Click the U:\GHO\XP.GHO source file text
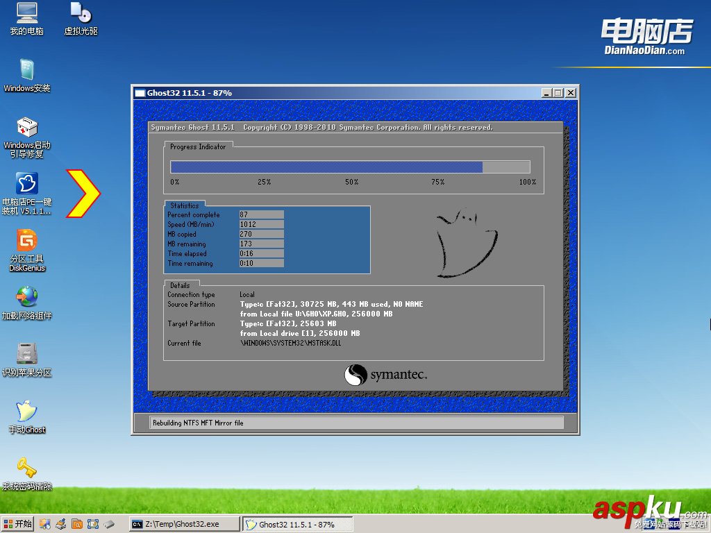The height and width of the screenshot is (533, 711). [x=316, y=314]
